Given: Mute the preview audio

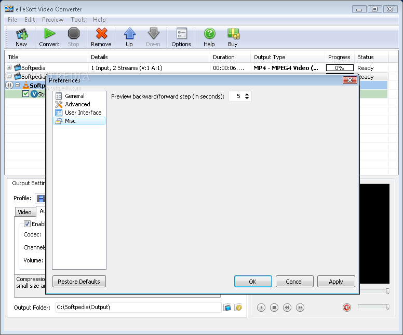Looking at the screenshot, I should [x=347, y=308].
